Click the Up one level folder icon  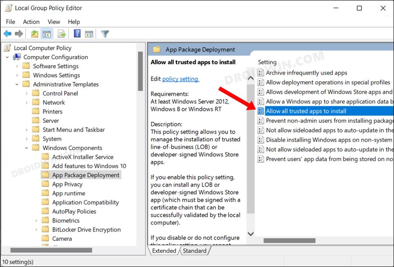click(x=35, y=34)
